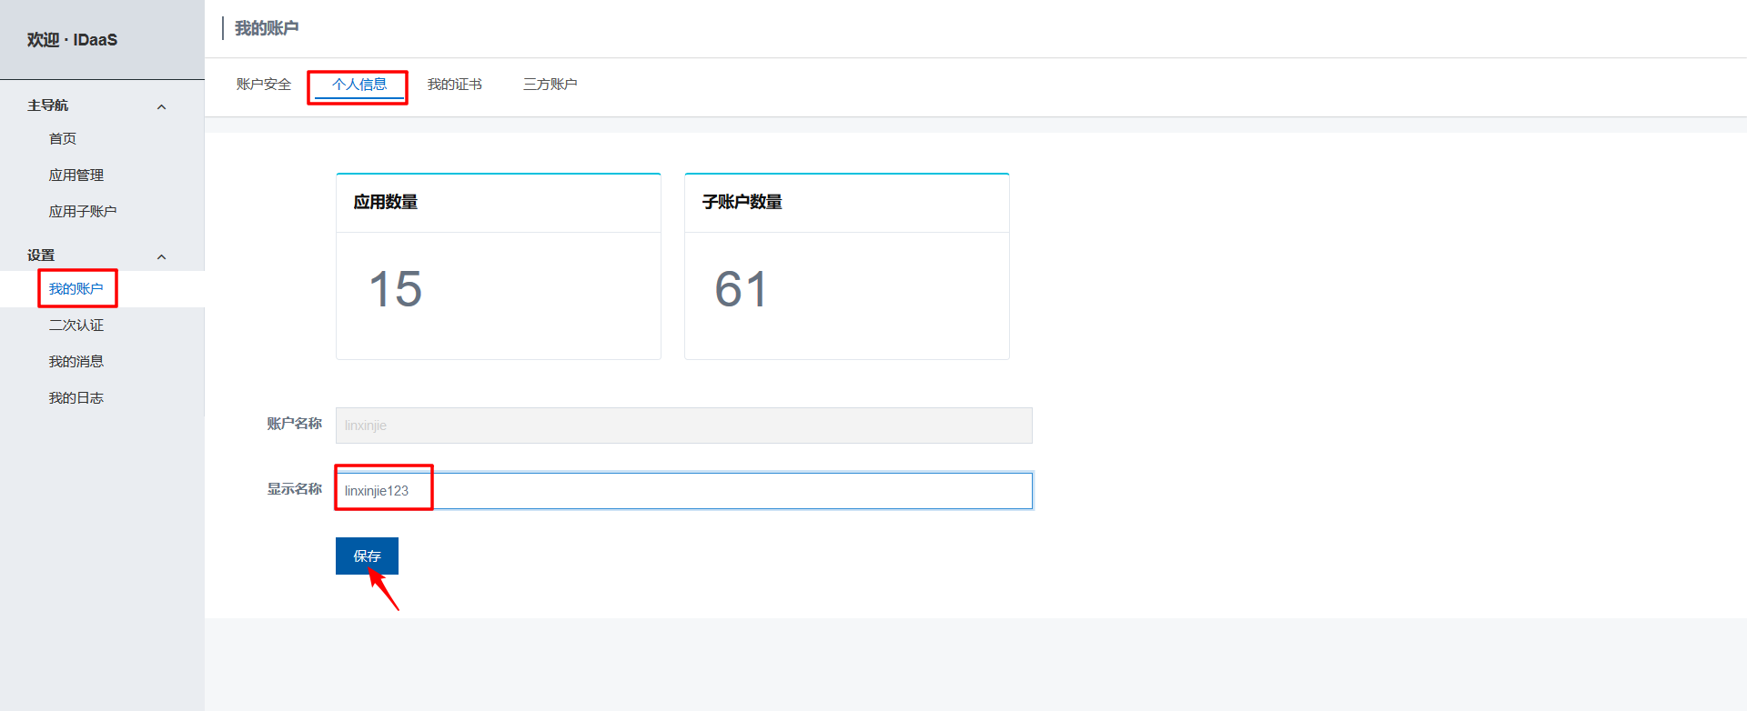Screen dimensions: 1747x711
Task: Switch to 我的证书 tab
Action: (x=455, y=85)
